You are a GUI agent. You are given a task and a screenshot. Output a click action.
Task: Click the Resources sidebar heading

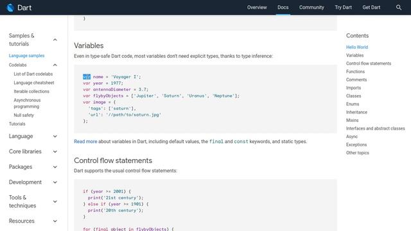(x=21, y=221)
